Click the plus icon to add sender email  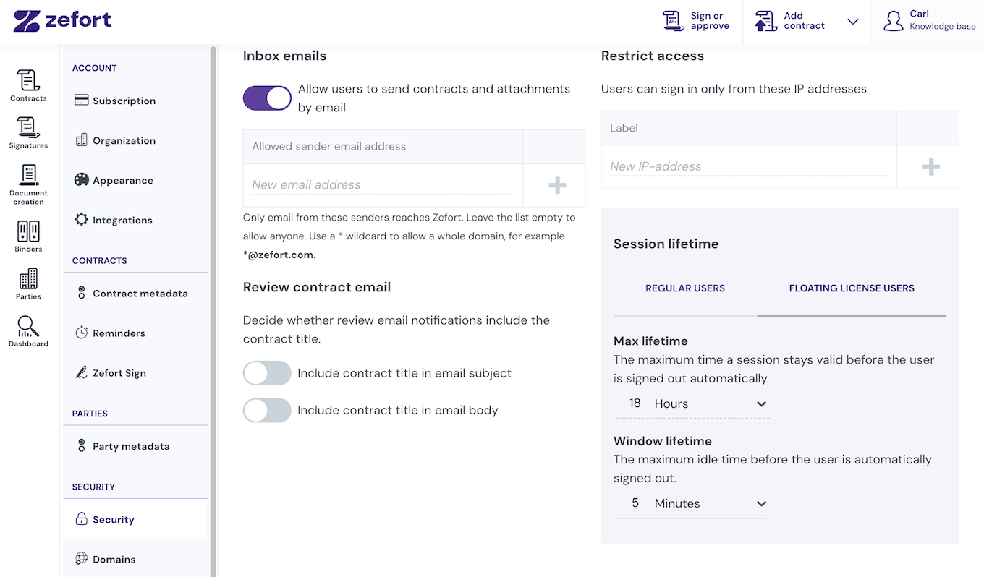[557, 185]
